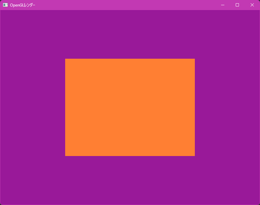The height and width of the screenshot is (205, 260).
Task: Click the orange rectangle's bottom-right corner
Action: 194,155
